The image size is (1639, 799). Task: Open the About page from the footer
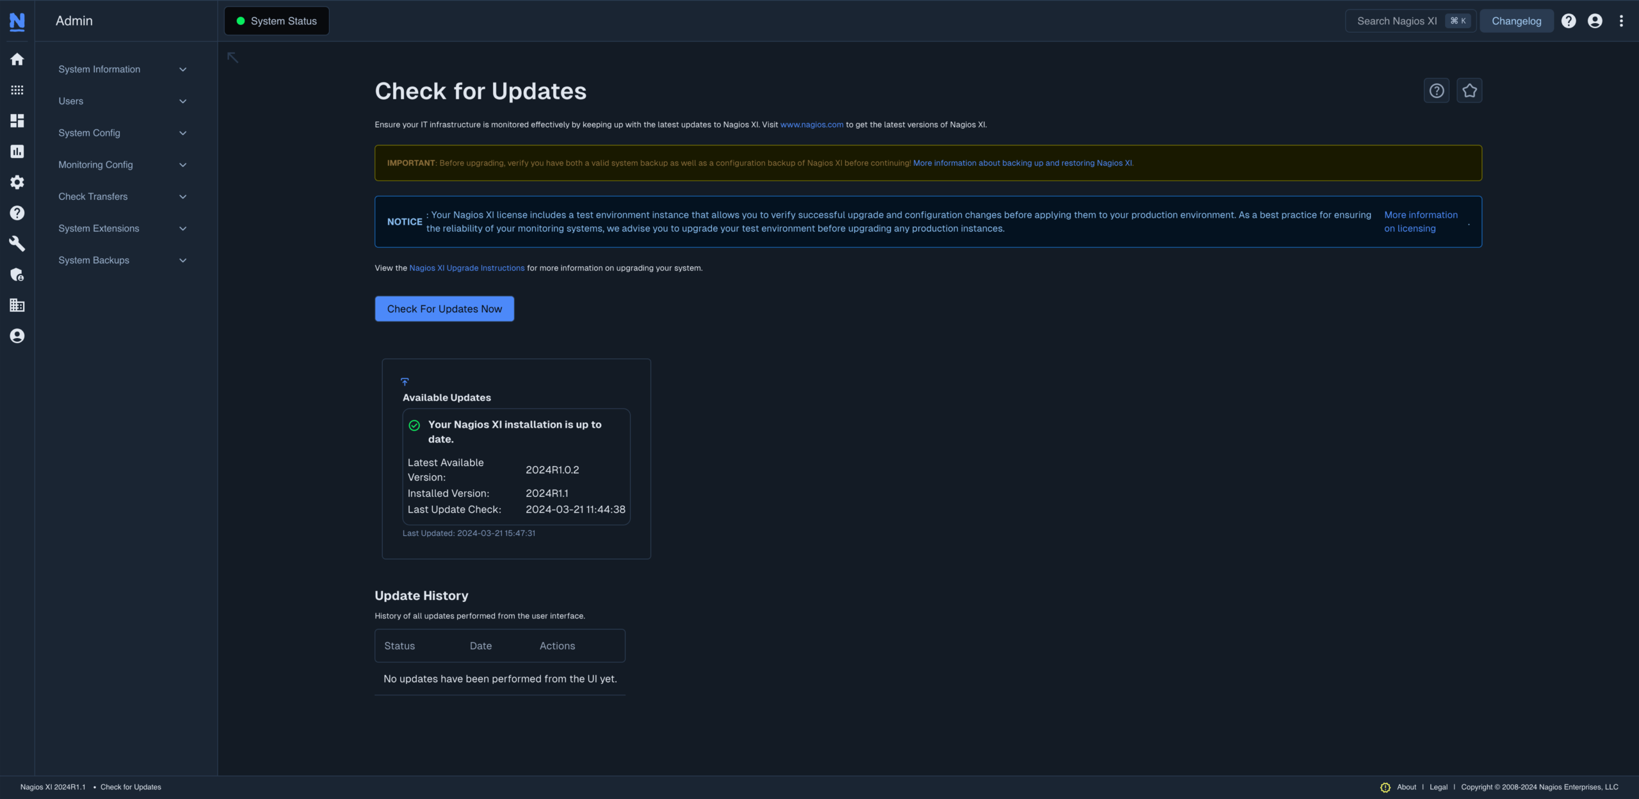1405,787
